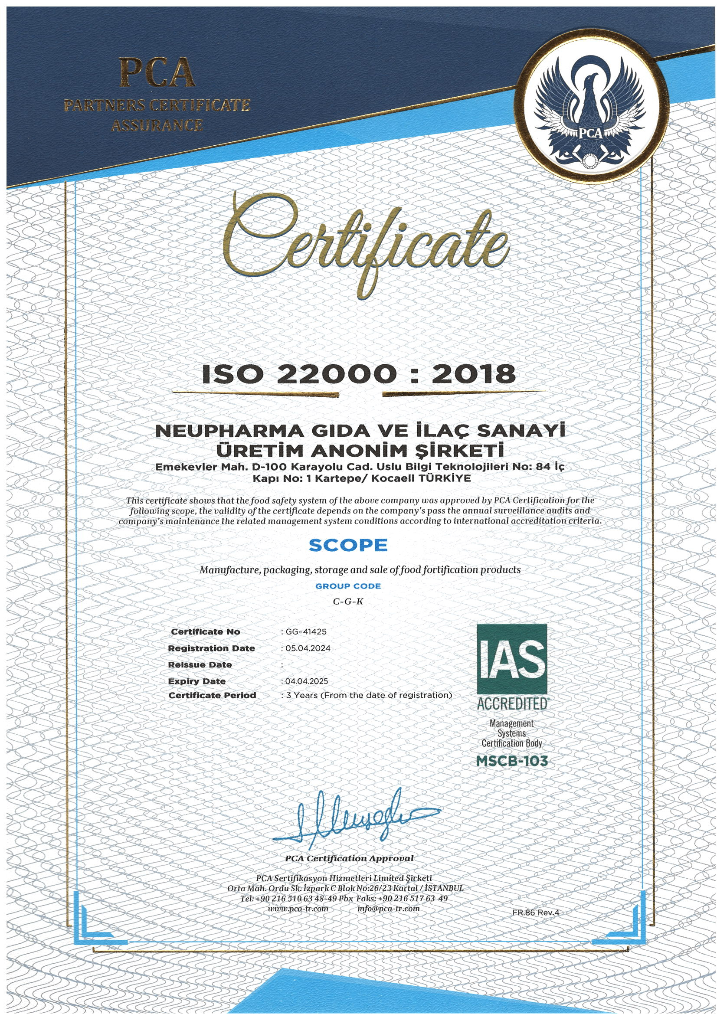Click the 'Registration Date' label
The image size is (717, 1014).
click(211, 648)
